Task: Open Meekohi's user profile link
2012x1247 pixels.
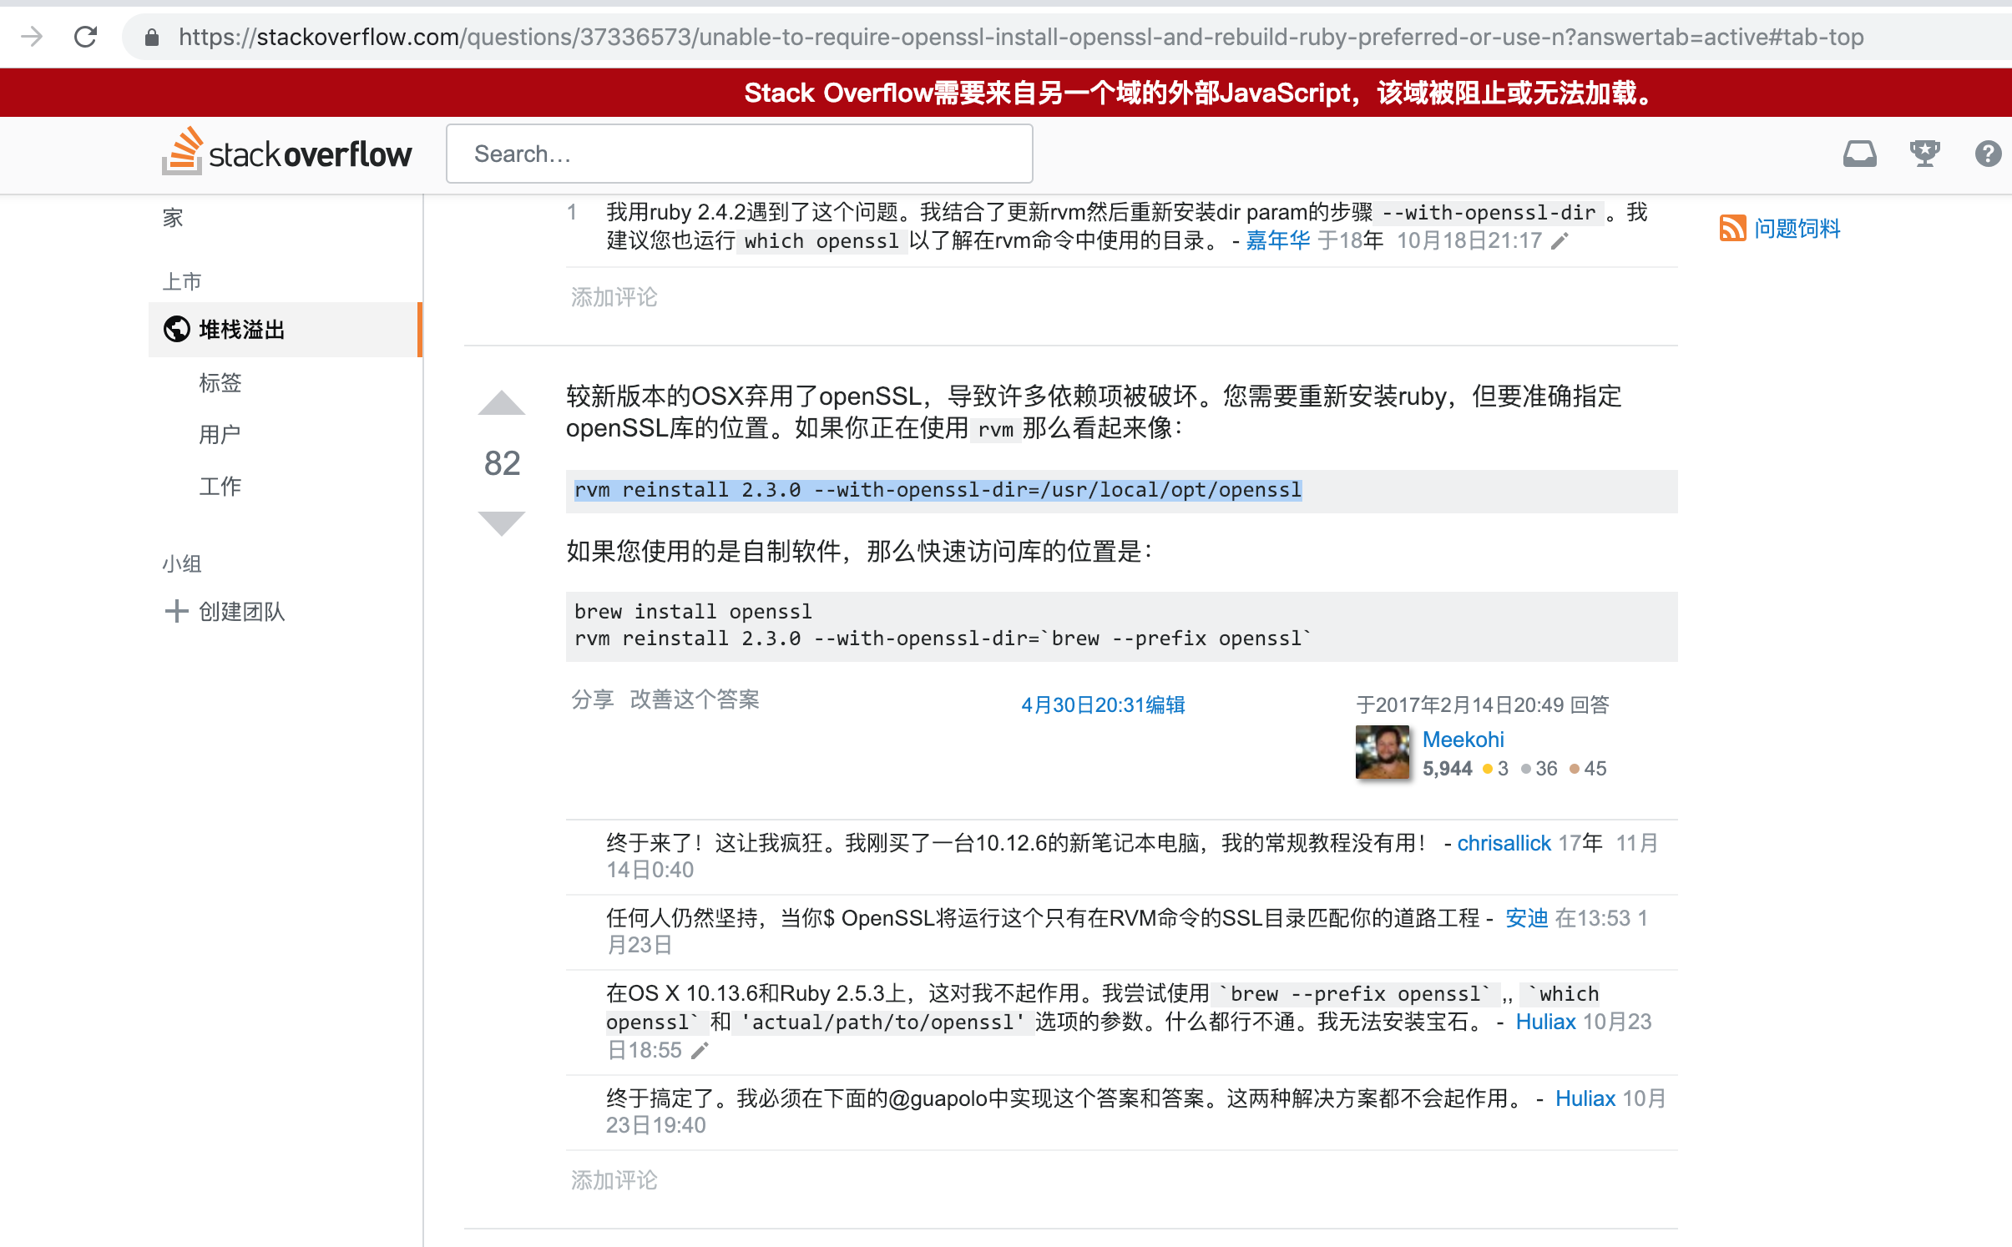Action: coord(1463,740)
